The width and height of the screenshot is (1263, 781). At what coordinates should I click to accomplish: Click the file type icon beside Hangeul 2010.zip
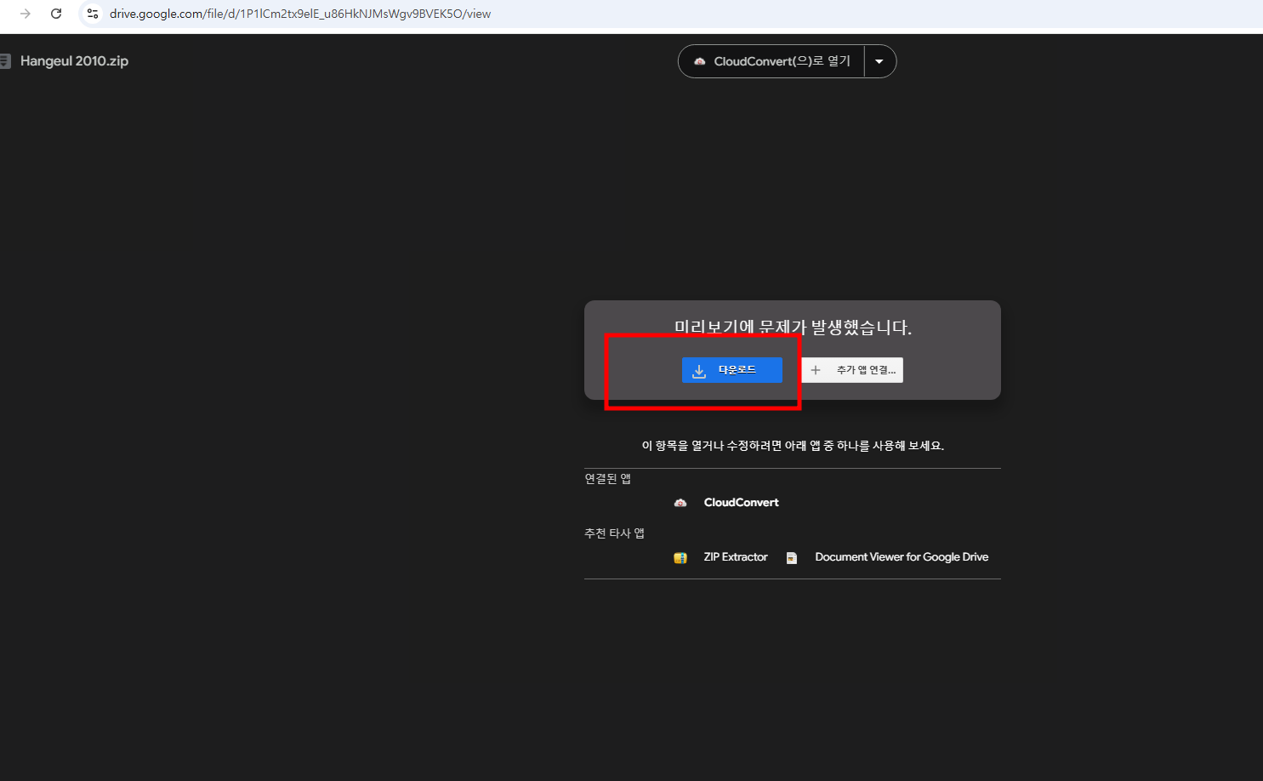point(5,61)
